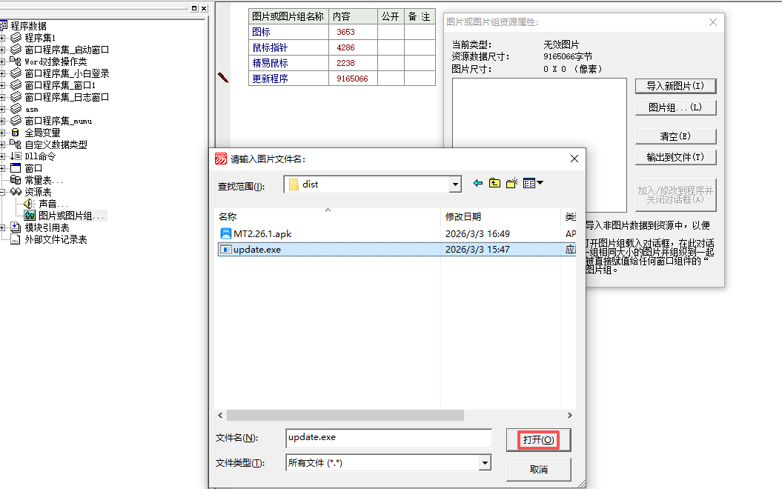782x489 pixels.
Task: Select the MT2.26.1.apk file icon
Action: pos(226,233)
